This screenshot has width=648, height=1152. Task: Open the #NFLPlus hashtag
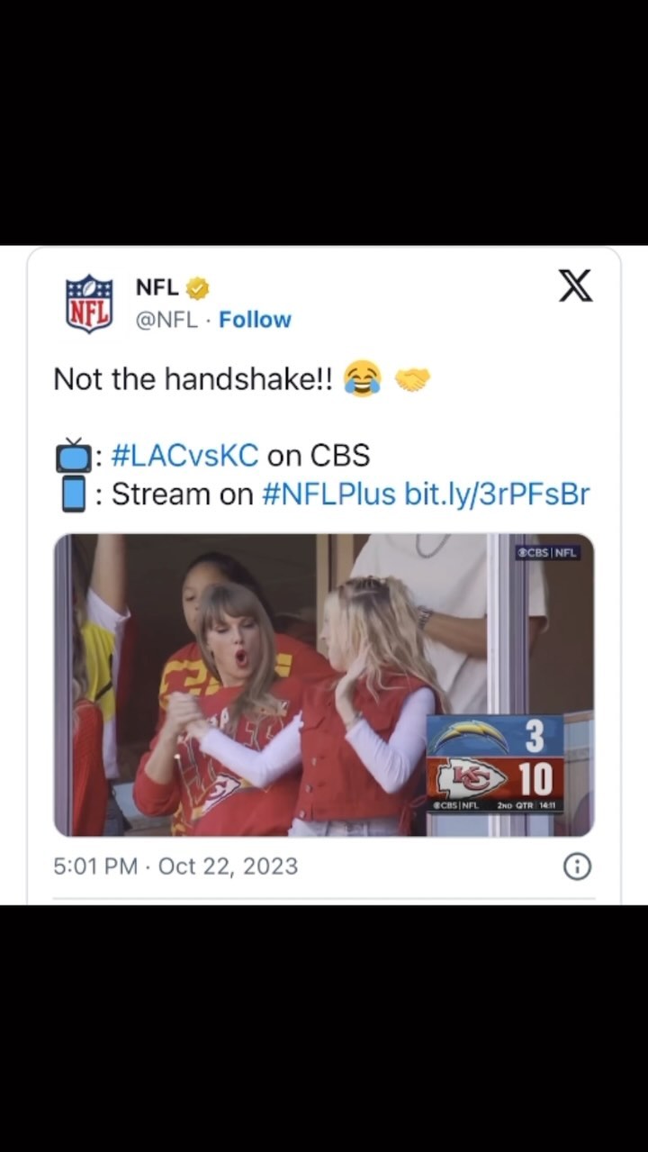click(328, 494)
